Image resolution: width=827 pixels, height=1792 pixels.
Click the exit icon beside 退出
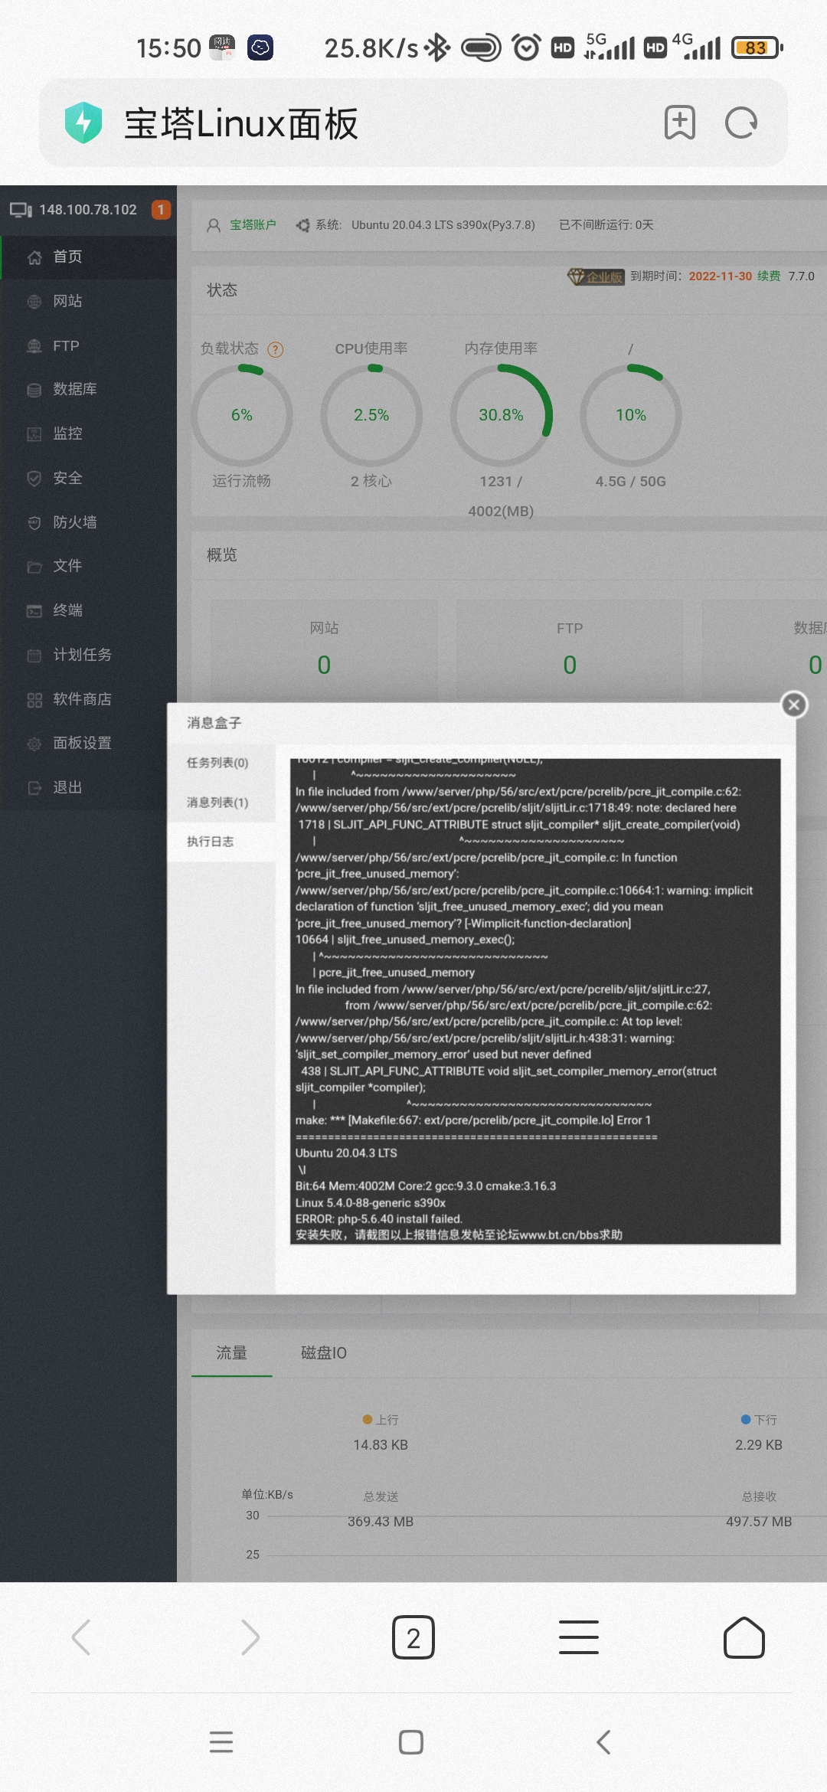pyautogui.click(x=34, y=788)
